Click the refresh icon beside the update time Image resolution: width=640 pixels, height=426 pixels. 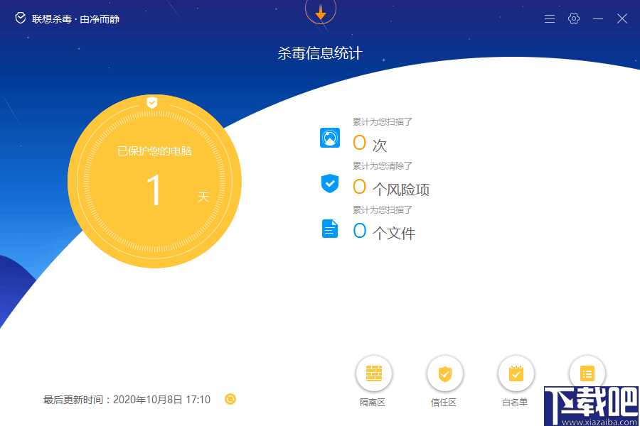[x=230, y=400]
